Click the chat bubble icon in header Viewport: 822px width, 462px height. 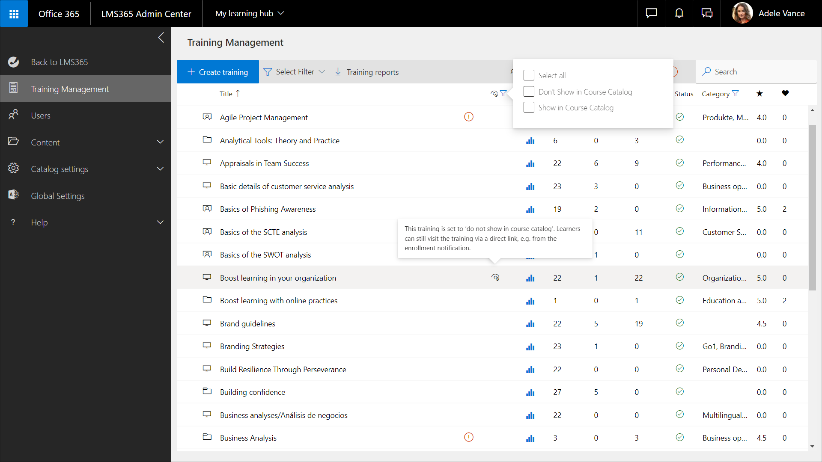tap(651, 14)
